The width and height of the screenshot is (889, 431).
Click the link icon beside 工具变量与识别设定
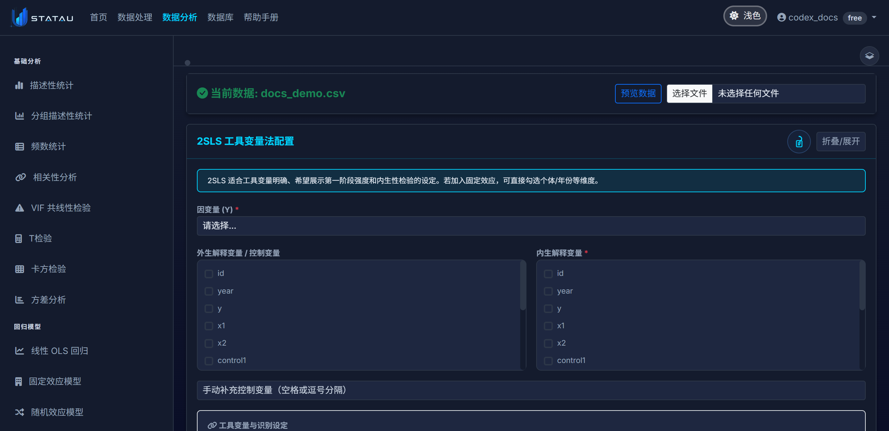pos(212,425)
